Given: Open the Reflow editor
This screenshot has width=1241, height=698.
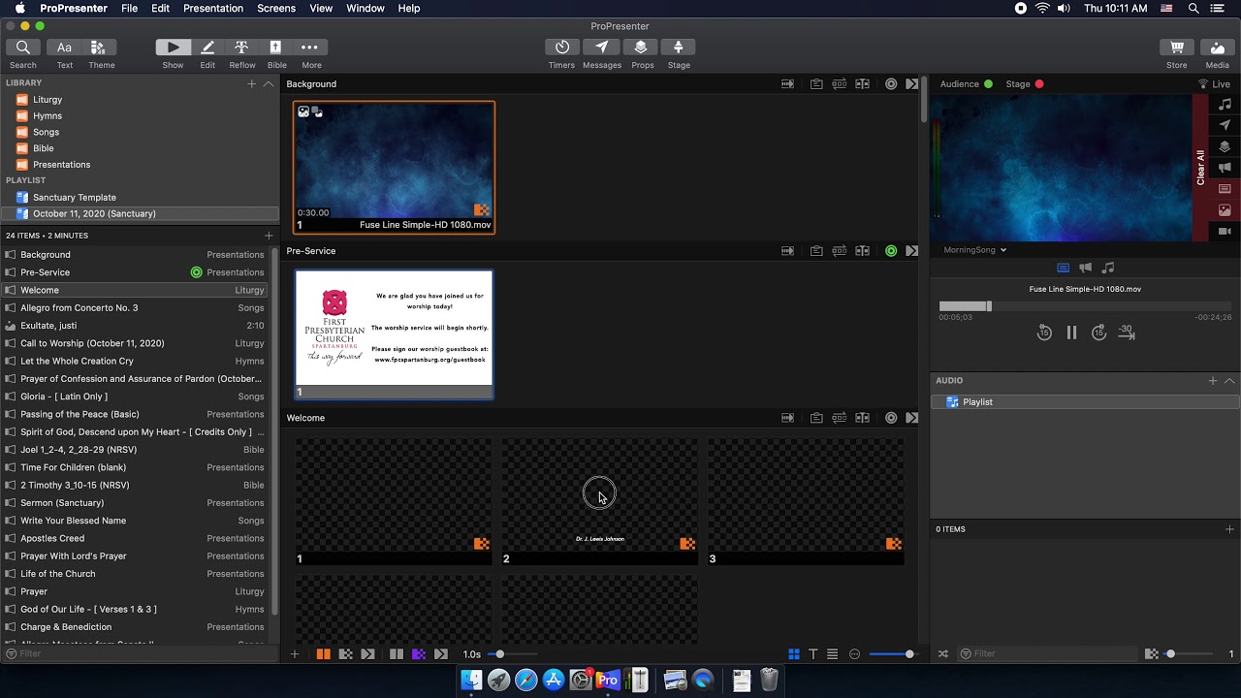Looking at the screenshot, I should [241, 48].
